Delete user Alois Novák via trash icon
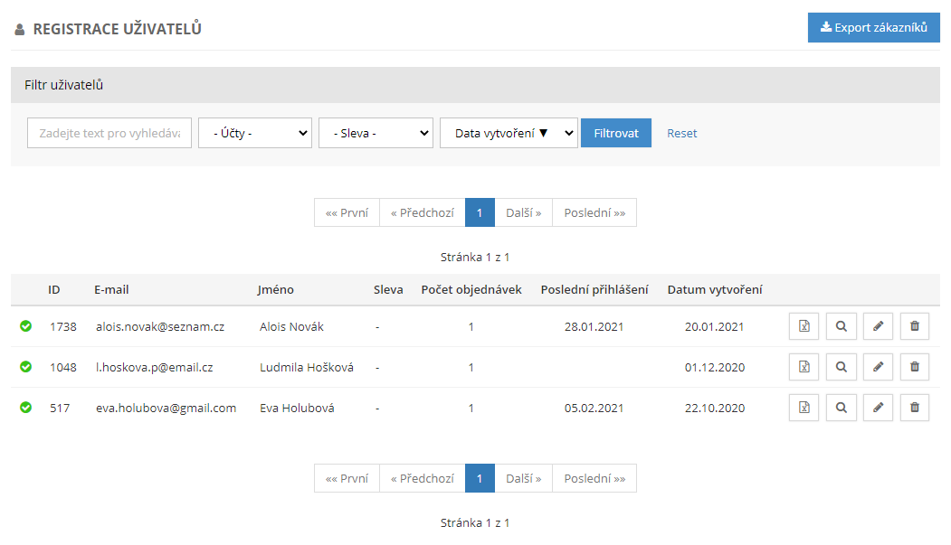Screen dimensions: 951x545 [914, 326]
